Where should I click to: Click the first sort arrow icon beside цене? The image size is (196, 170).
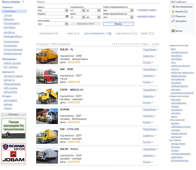coord(75,34)
